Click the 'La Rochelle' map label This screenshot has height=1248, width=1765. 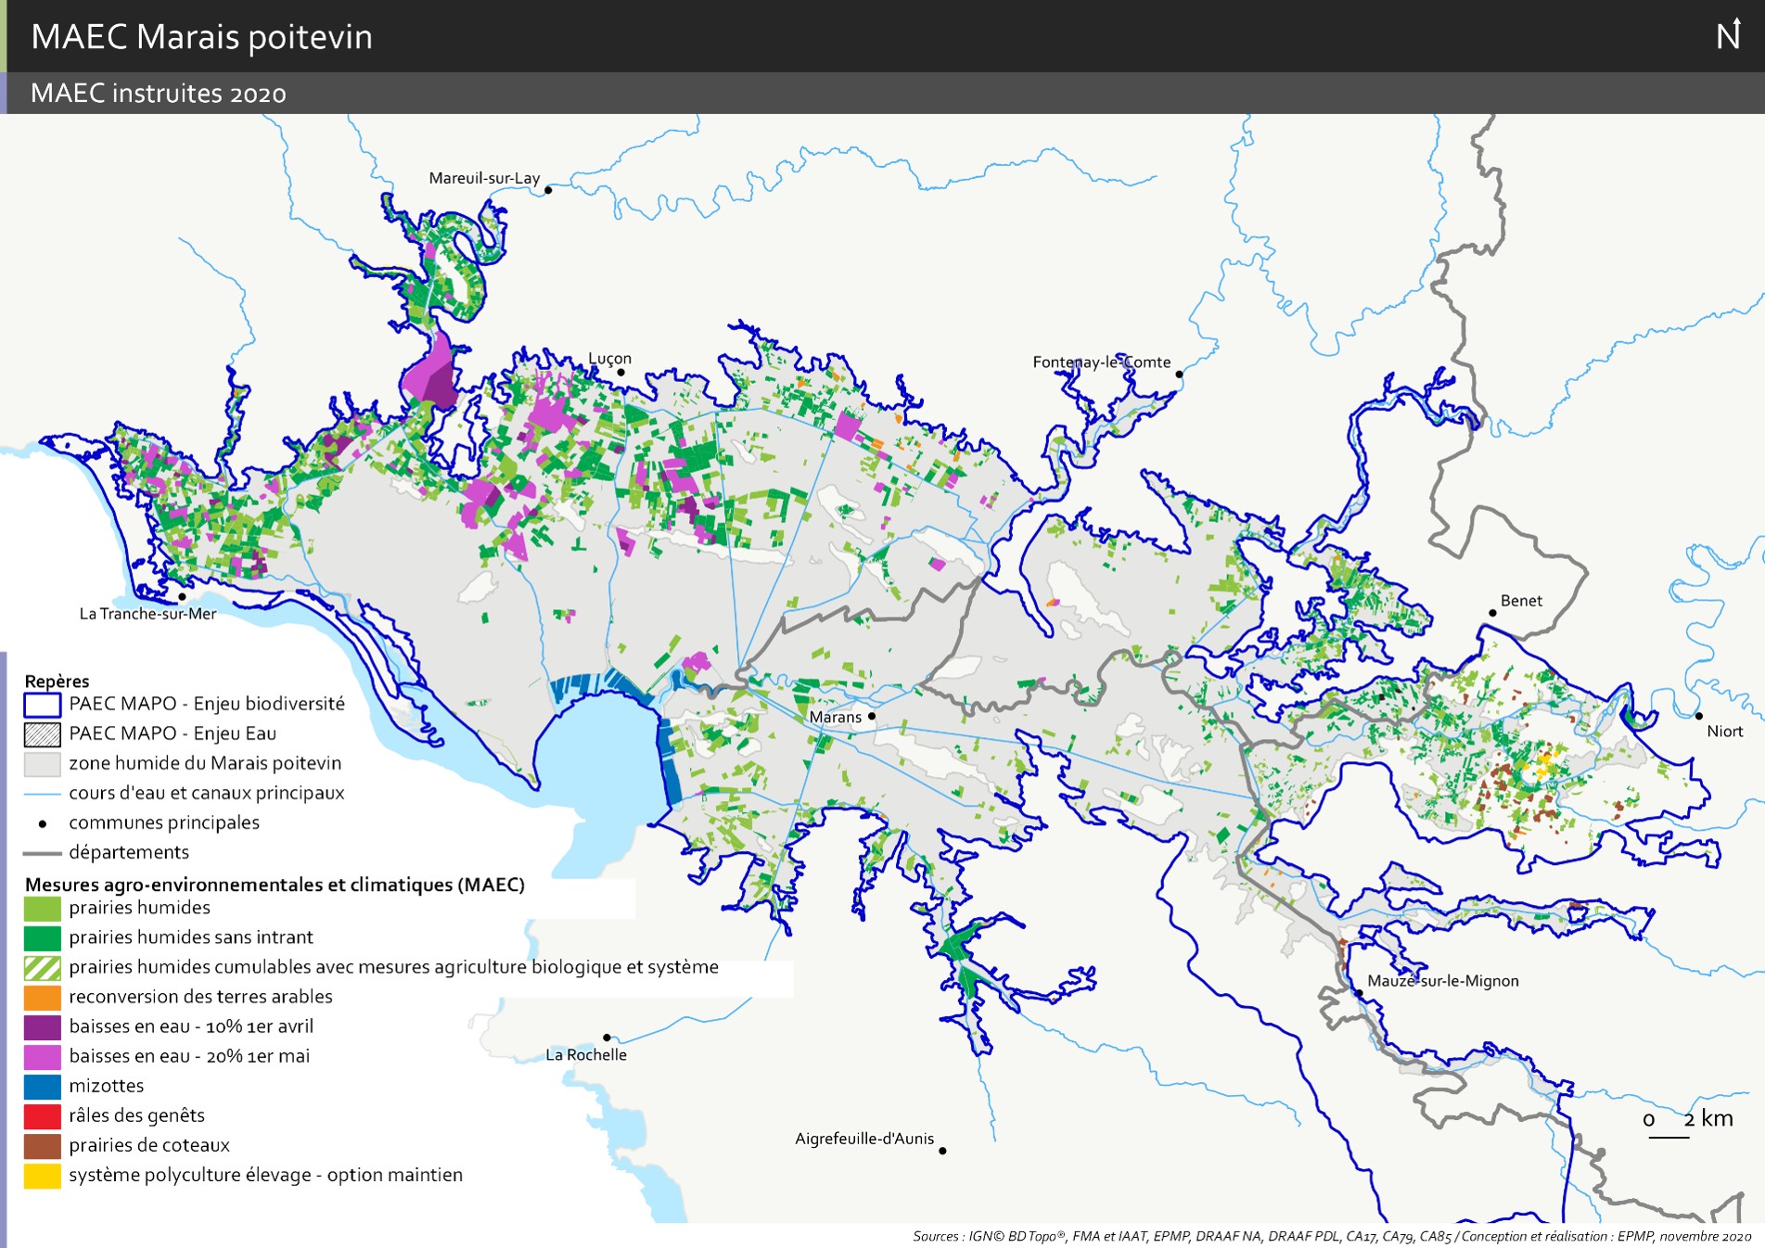coord(586,1055)
